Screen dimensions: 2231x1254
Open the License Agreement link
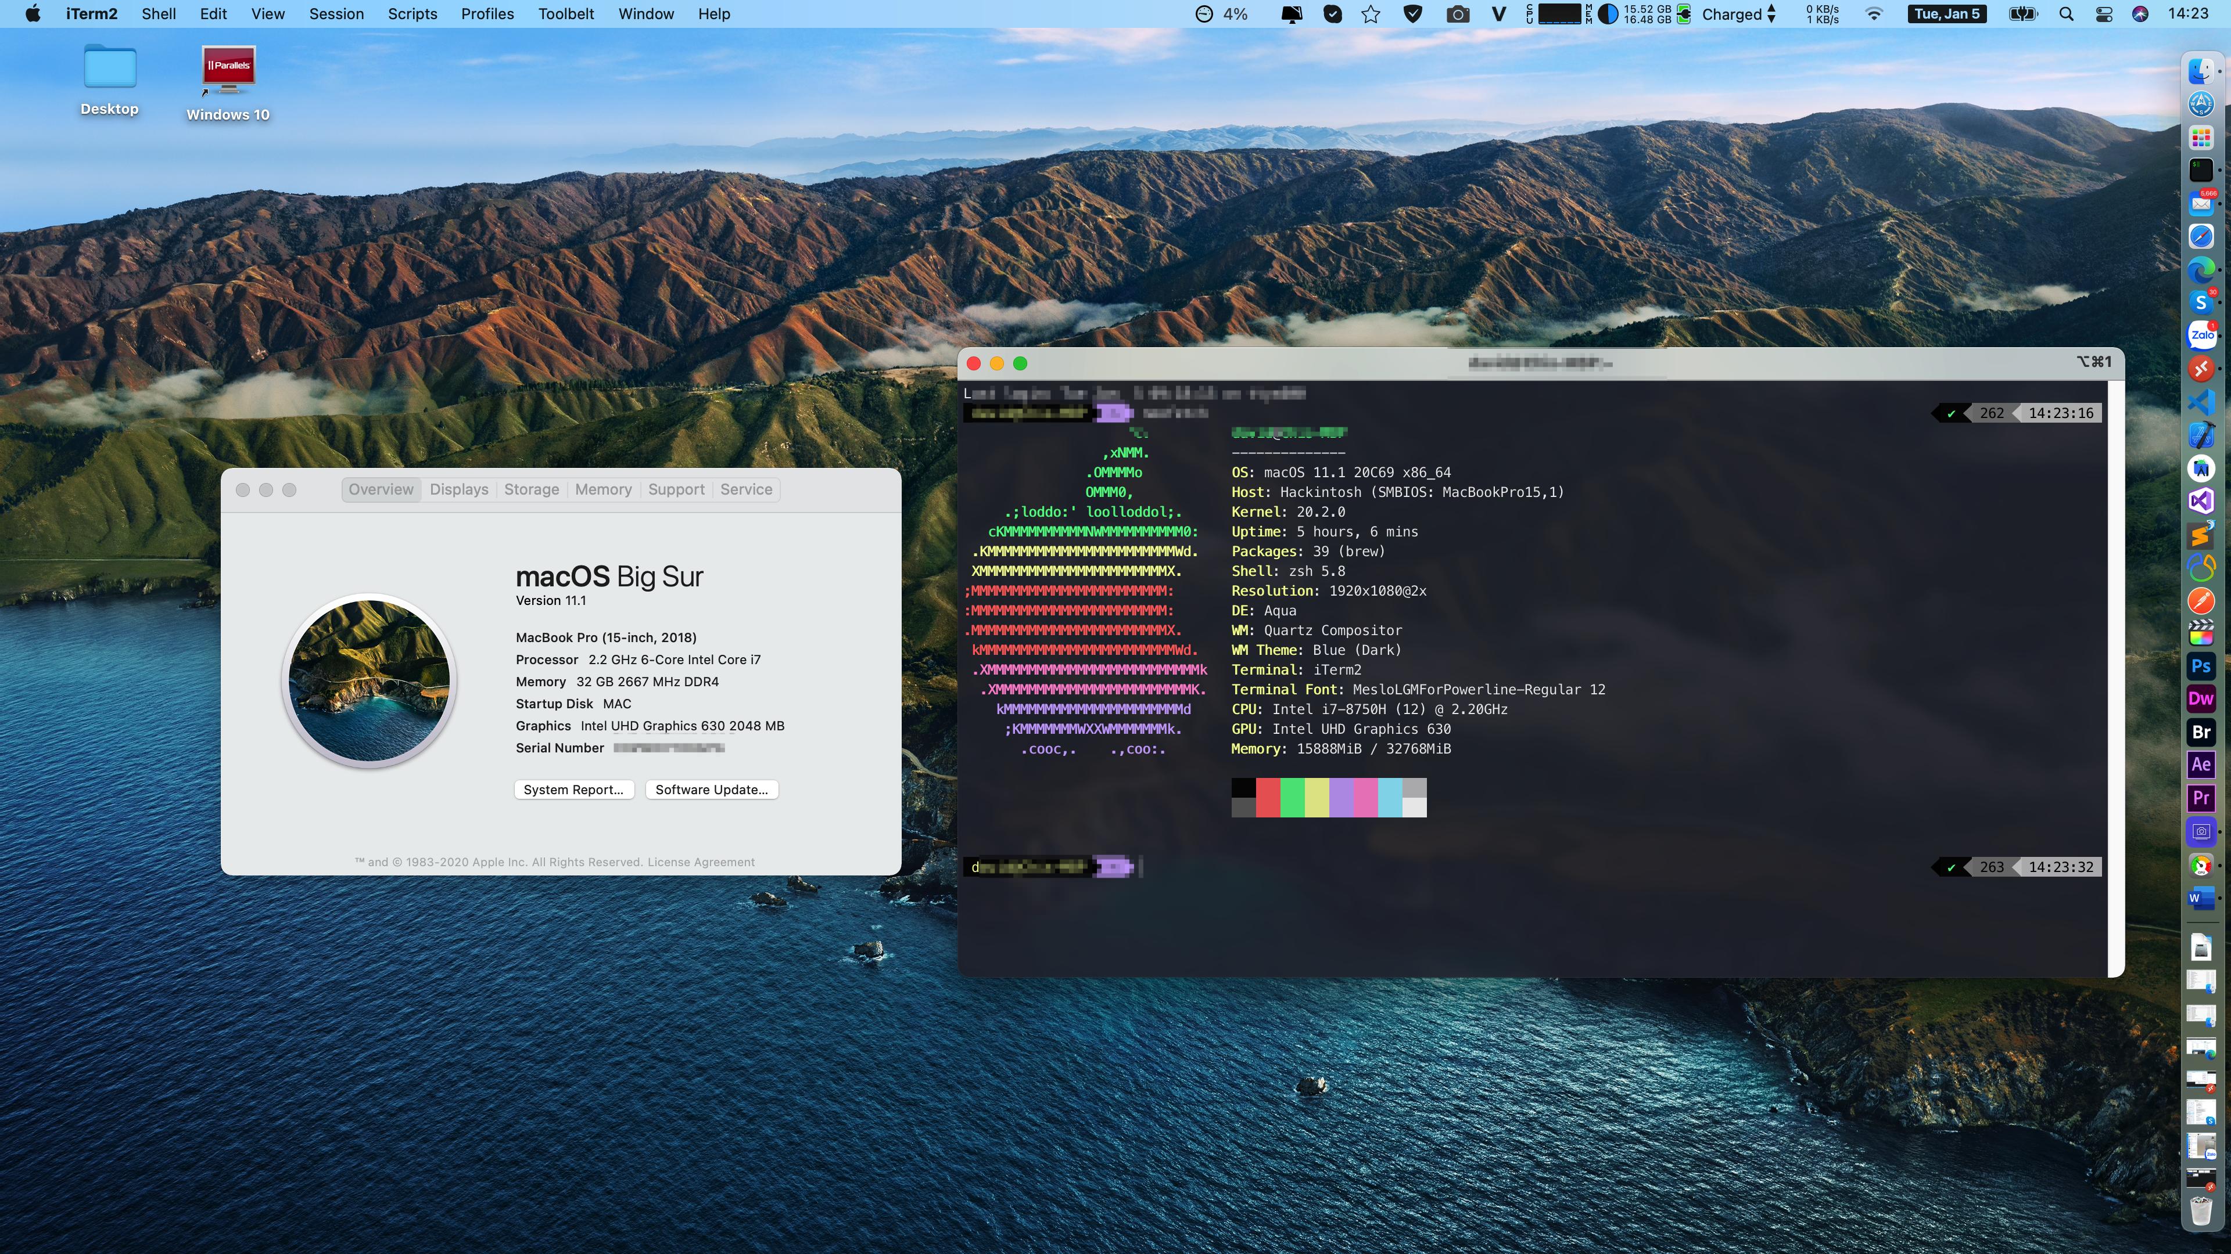701,862
